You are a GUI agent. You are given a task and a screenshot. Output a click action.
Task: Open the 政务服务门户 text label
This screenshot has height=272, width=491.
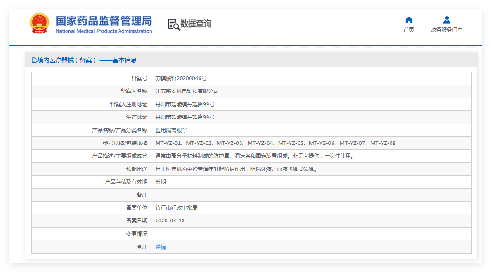[447, 30]
